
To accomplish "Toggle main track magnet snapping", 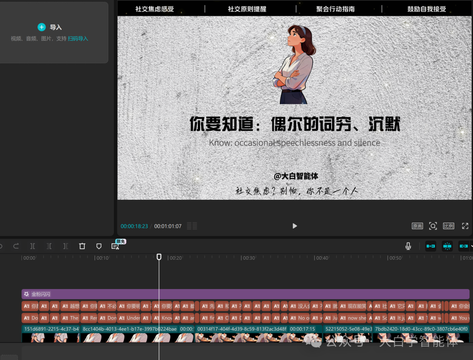I will click(x=431, y=246).
